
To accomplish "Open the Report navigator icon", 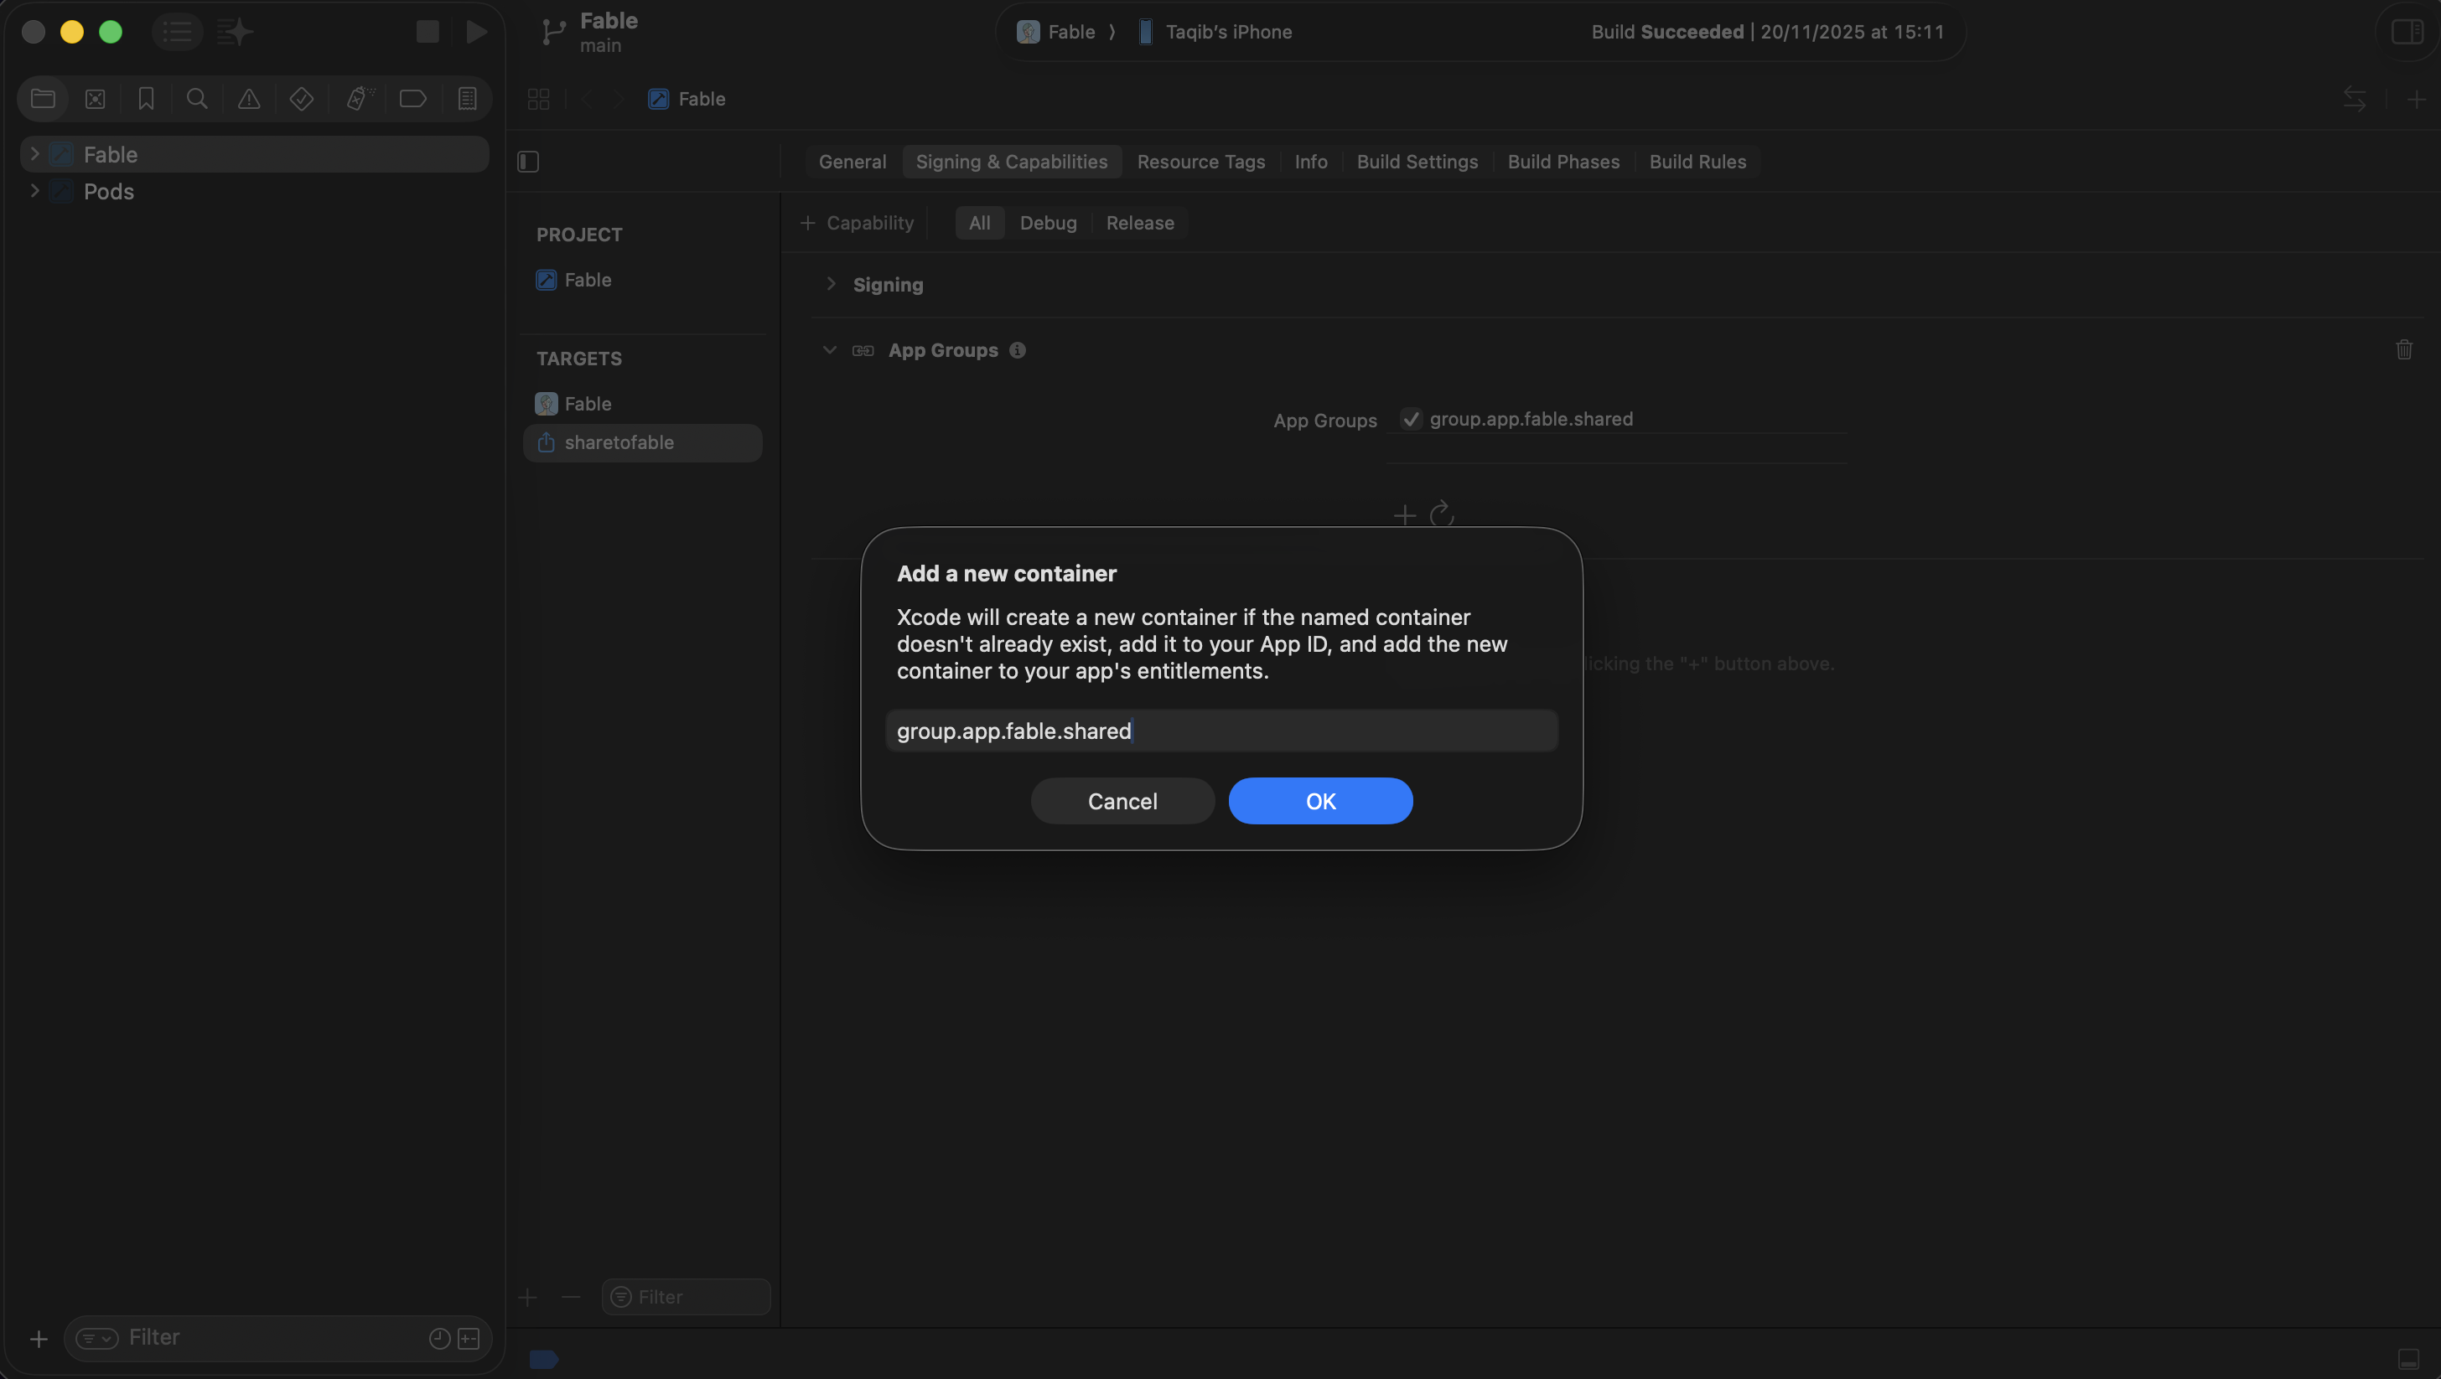I will tap(466, 99).
